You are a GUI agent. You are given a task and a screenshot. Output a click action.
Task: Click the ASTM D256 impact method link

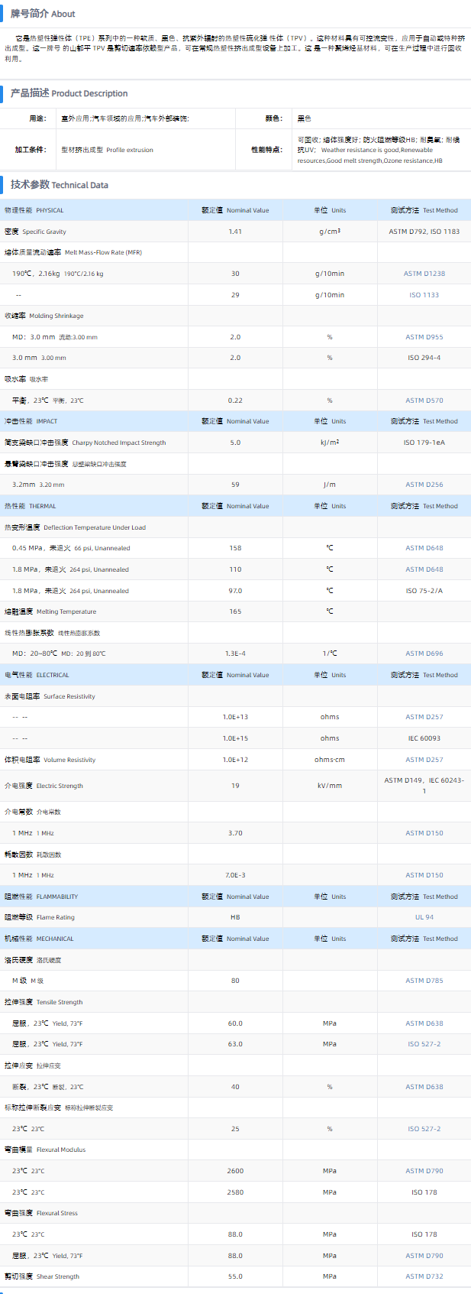click(424, 485)
